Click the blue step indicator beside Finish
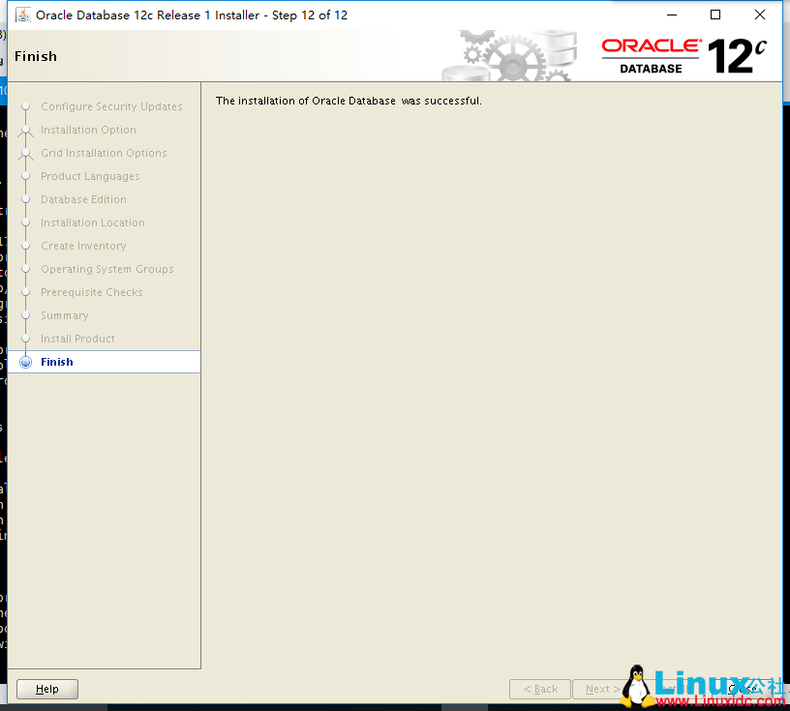Screen dimensions: 790x711 tap(26, 361)
